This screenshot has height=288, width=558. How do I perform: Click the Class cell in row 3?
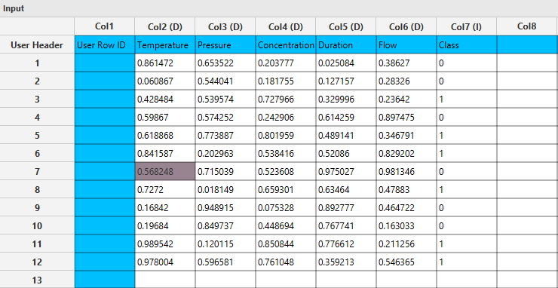(x=467, y=100)
